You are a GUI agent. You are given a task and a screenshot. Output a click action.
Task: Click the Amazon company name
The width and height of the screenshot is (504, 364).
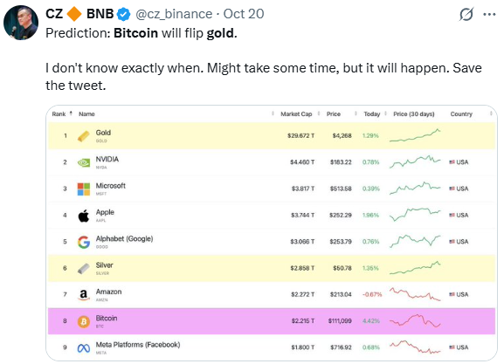pyautogui.click(x=108, y=292)
